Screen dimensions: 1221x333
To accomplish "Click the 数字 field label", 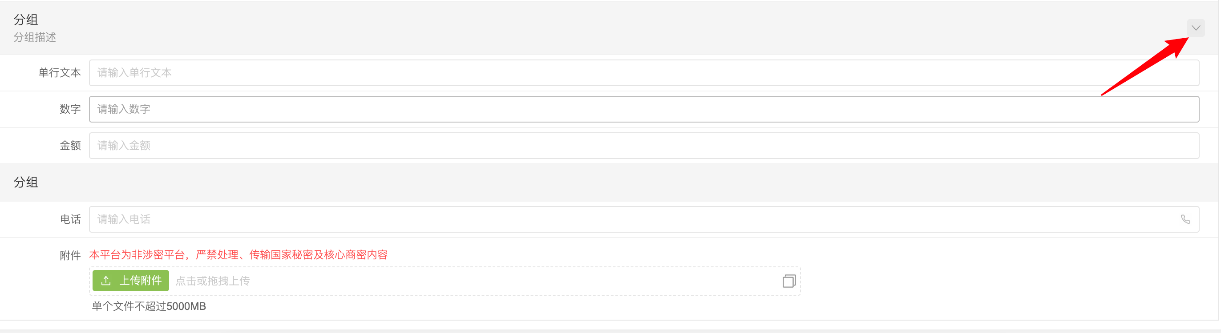I will (70, 109).
